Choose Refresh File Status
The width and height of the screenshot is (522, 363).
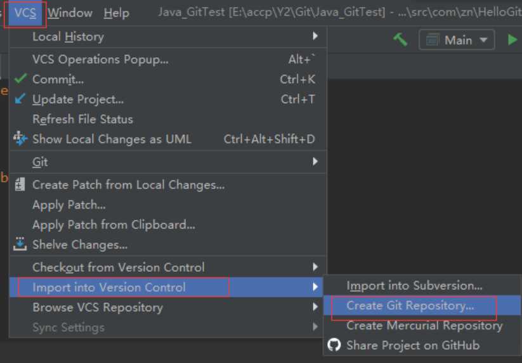82,119
